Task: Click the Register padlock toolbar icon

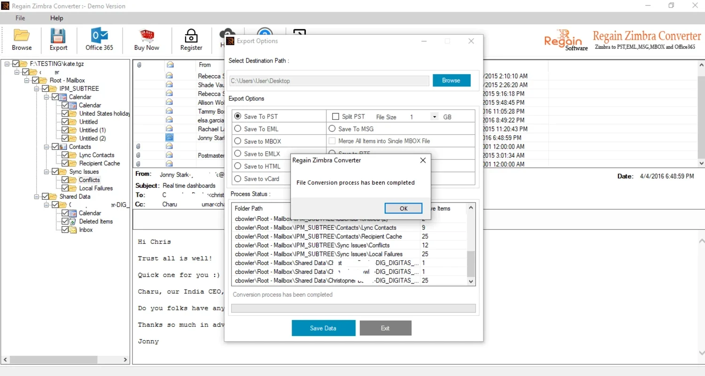Action: (x=191, y=36)
